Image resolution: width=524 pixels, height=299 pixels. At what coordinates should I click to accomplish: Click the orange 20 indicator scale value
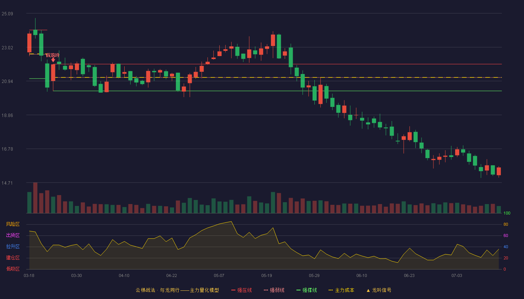(x=506, y=258)
